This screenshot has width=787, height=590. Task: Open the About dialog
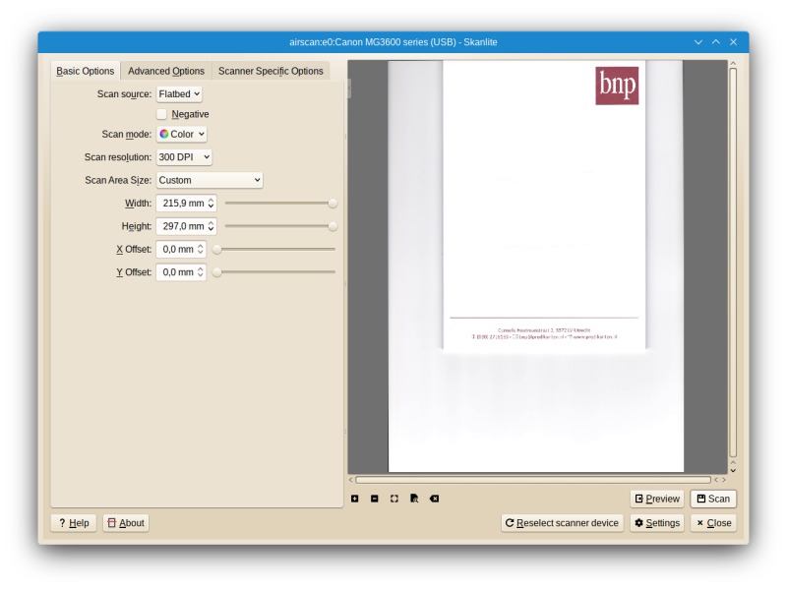[x=126, y=523]
